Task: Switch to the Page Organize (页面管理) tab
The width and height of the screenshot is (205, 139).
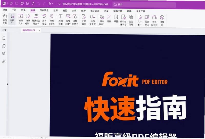Action: click(44, 10)
